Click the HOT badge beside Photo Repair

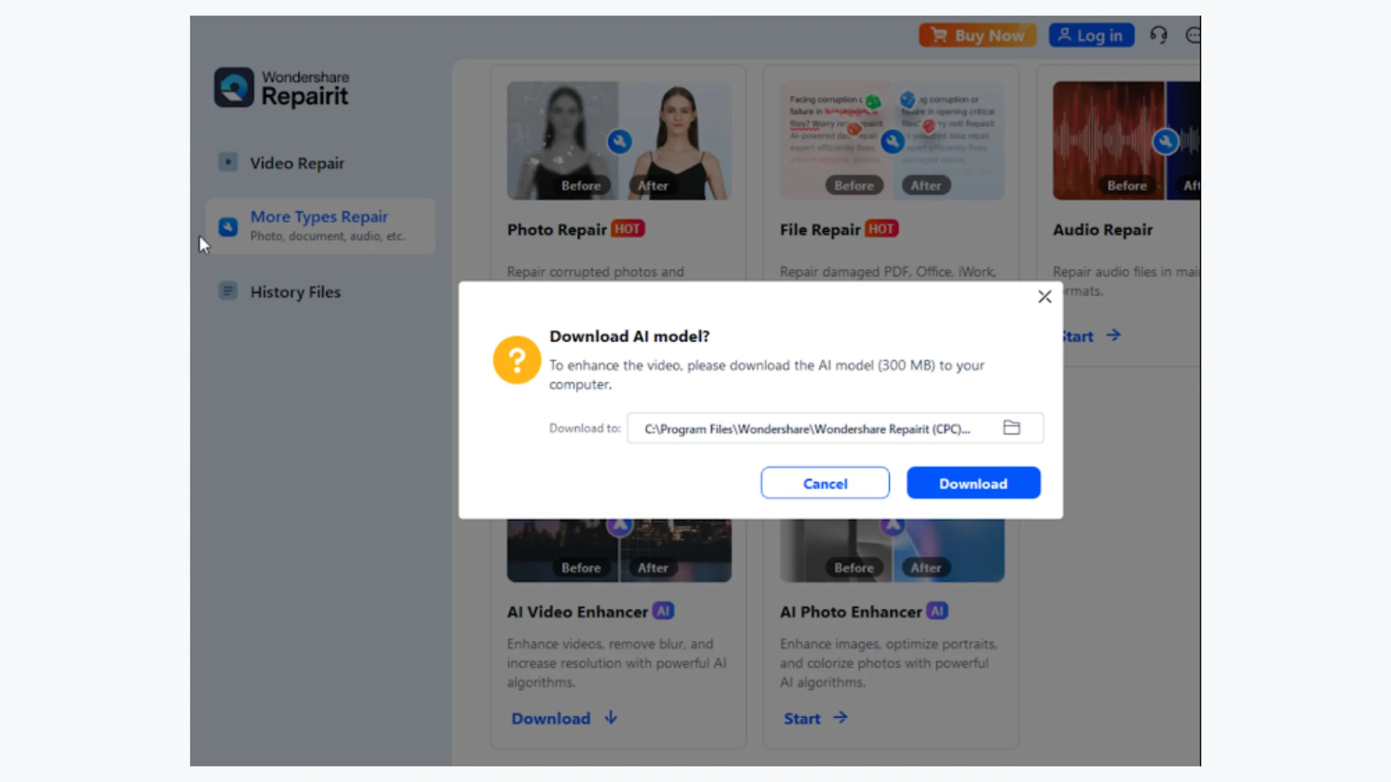point(627,229)
